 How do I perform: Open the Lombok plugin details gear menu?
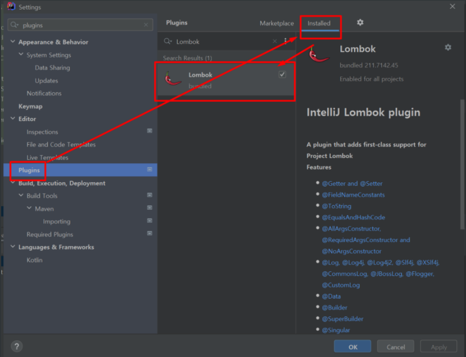448,47
